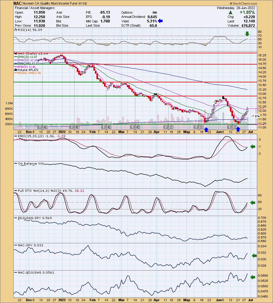Screen dimensions: 273x303
Task: Click the 15.25 price axis label
Action: [x=262, y=55]
